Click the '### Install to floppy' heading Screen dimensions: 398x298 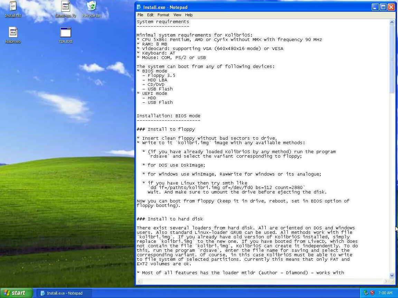click(166, 129)
